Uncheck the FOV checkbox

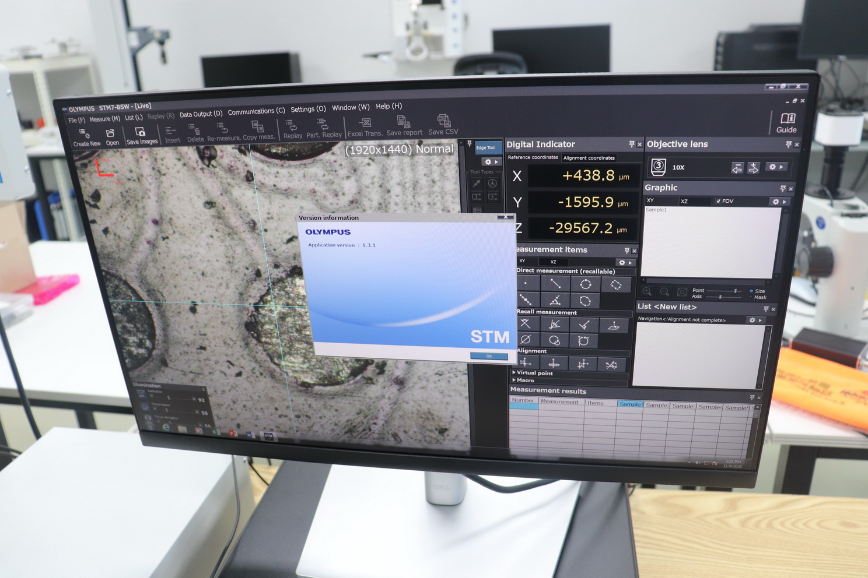[x=718, y=201]
